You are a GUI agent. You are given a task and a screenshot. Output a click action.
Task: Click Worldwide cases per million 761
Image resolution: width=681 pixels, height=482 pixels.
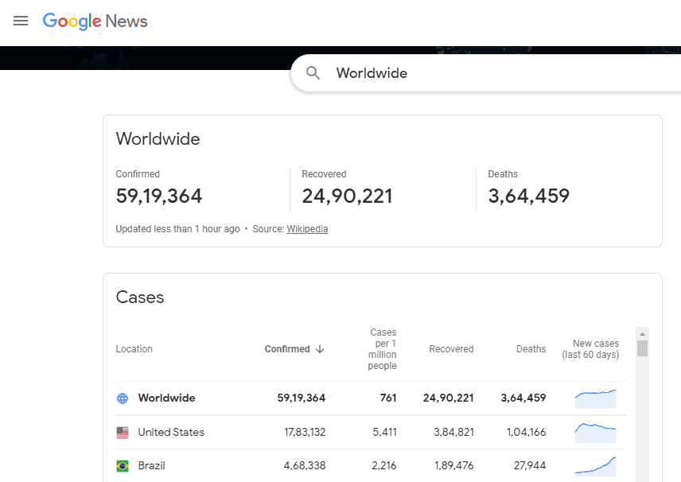(388, 398)
